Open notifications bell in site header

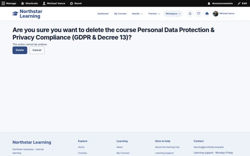190,14
